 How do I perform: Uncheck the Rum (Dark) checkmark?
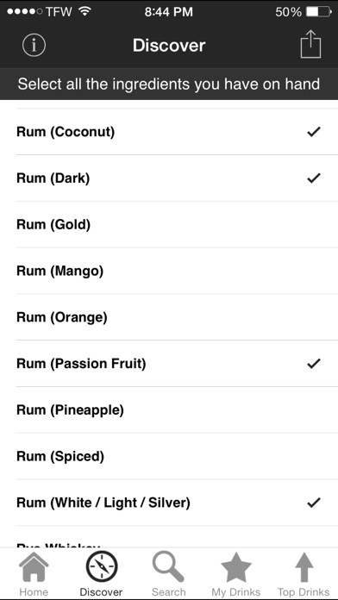314,178
